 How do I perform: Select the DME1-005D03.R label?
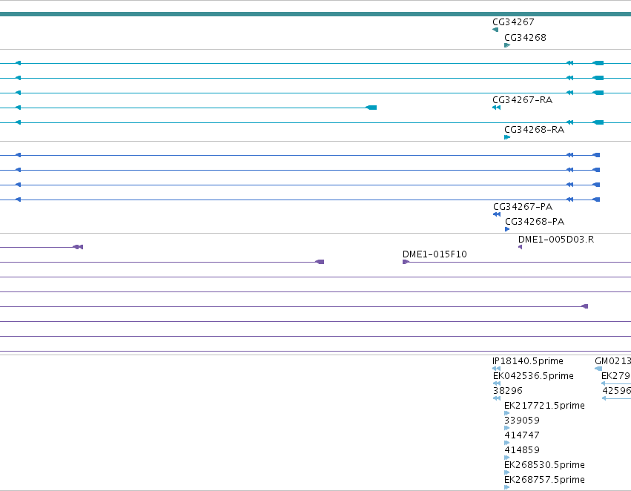point(556,240)
